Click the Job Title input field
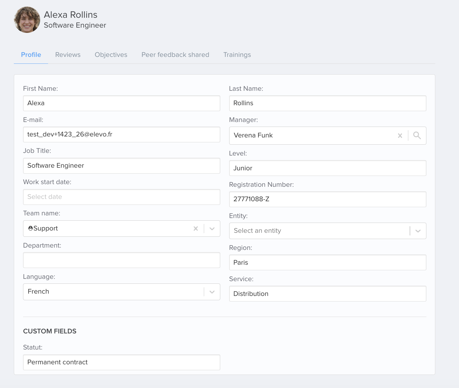The width and height of the screenshot is (459, 388). pyautogui.click(x=121, y=166)
